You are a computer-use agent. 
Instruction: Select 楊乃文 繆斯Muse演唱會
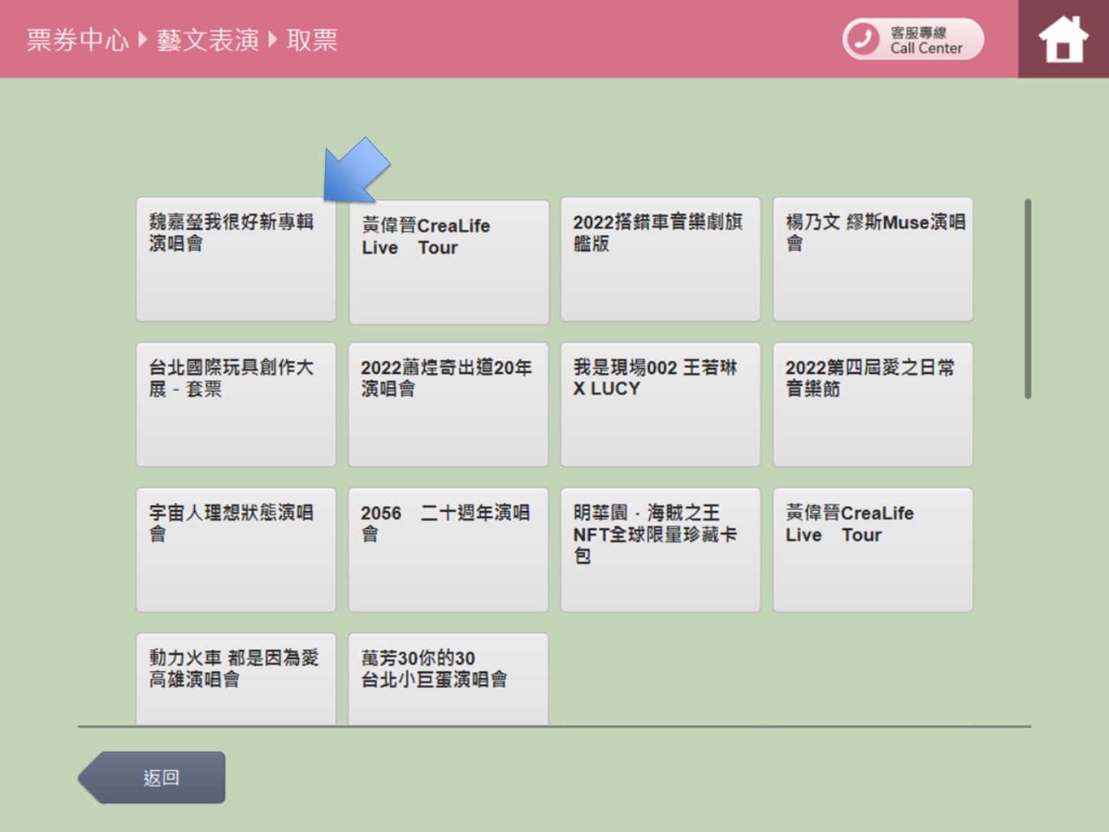click(x=873, y=259)
